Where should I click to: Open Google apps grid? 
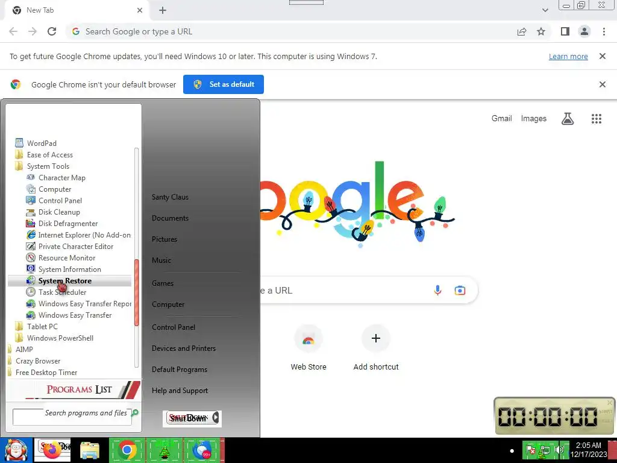[x=596, y=119]
